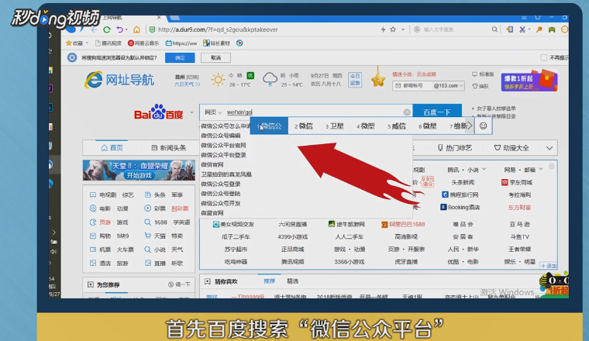Choose suggestion 微信公众平台官网
Viewport: 589px width, 341px height.
point(223,146)
